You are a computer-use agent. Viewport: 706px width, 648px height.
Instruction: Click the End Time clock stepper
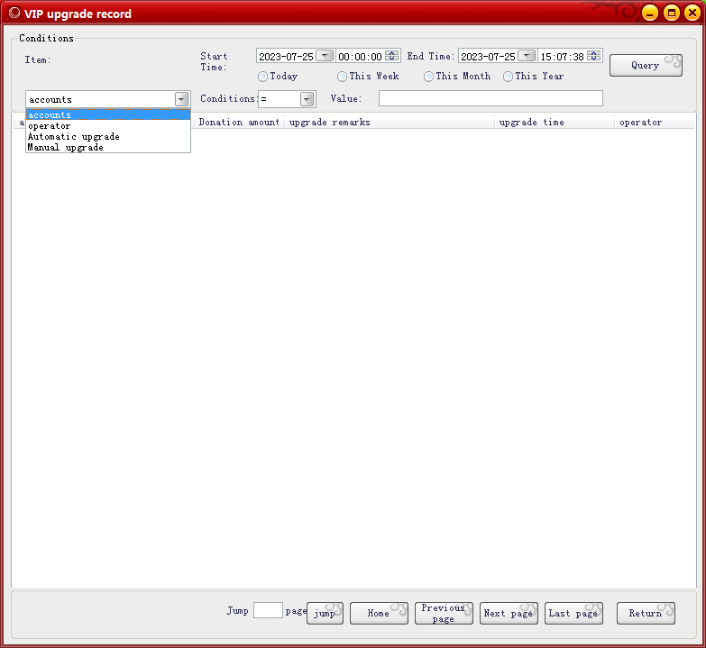coord(594,56)
